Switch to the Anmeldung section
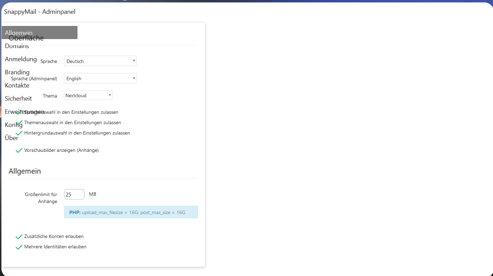Screen dimensions: 493x276 [x=21, y=59]
